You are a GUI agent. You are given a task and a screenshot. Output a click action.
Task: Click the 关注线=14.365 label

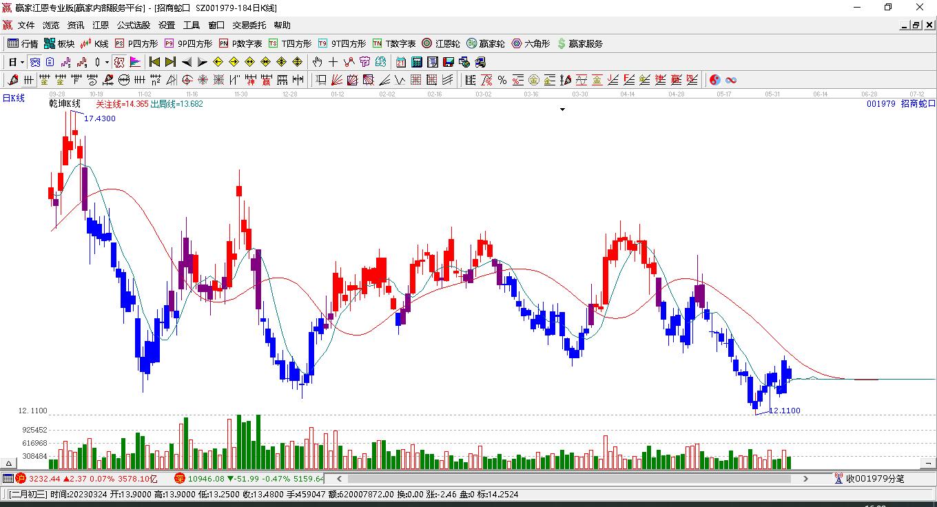pos(122,104)
